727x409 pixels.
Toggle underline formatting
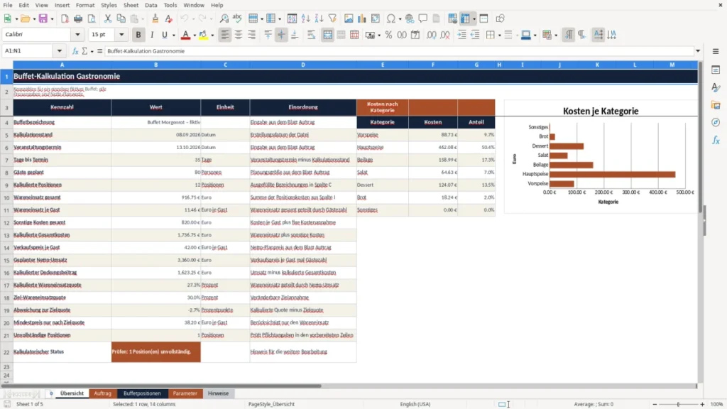pyautogui.click(x=164, y=35)
